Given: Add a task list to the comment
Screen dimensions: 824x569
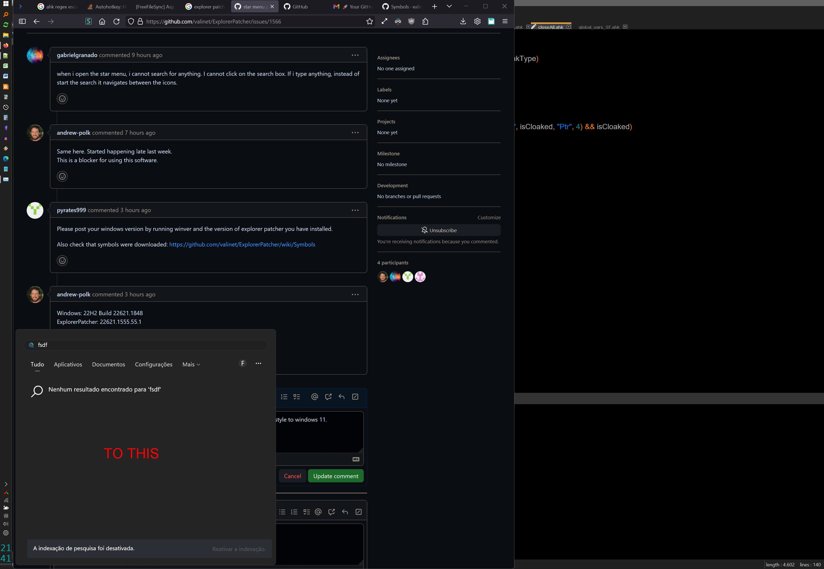Looking at the screenshot, I should point(297,397).
